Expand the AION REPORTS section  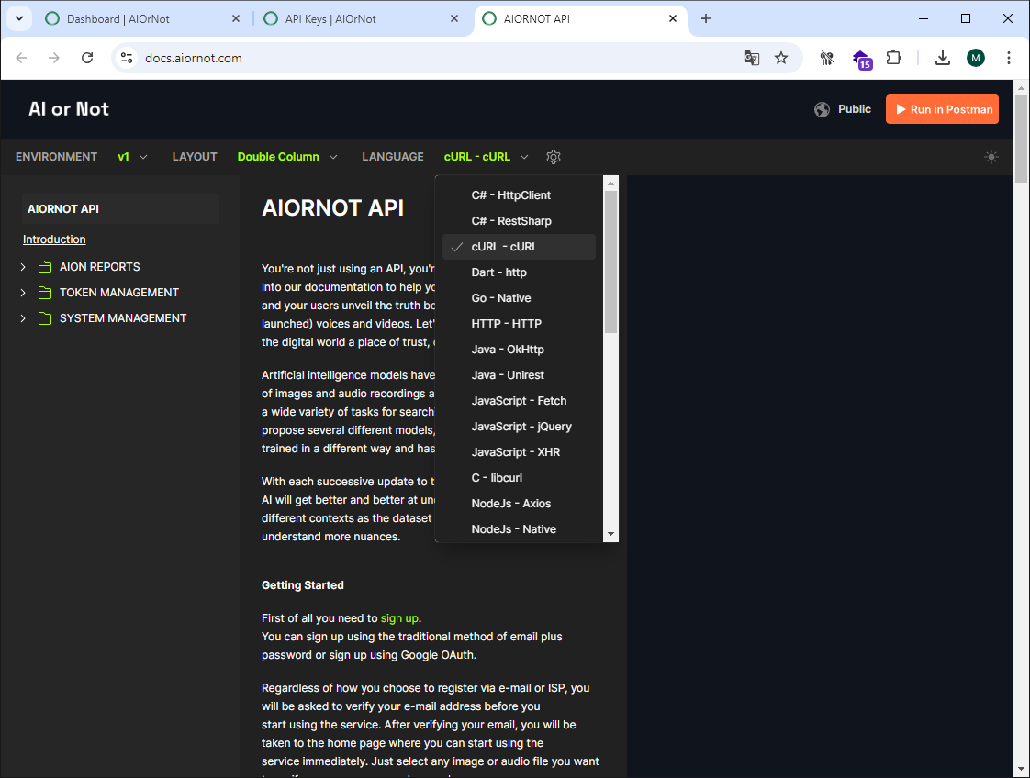coord(23,267)
